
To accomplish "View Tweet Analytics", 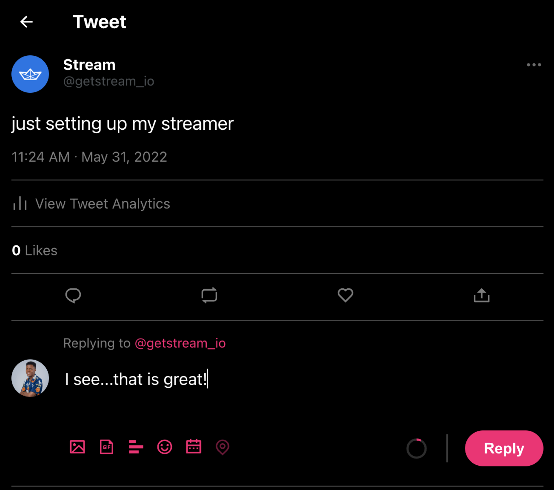I will click(102, 204).
